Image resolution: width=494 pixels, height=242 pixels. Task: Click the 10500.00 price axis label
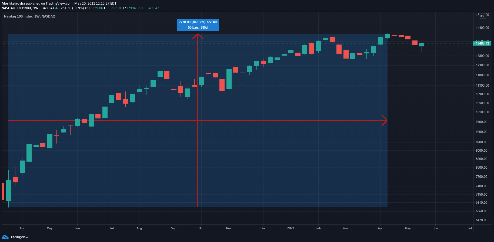coord(482,103)
